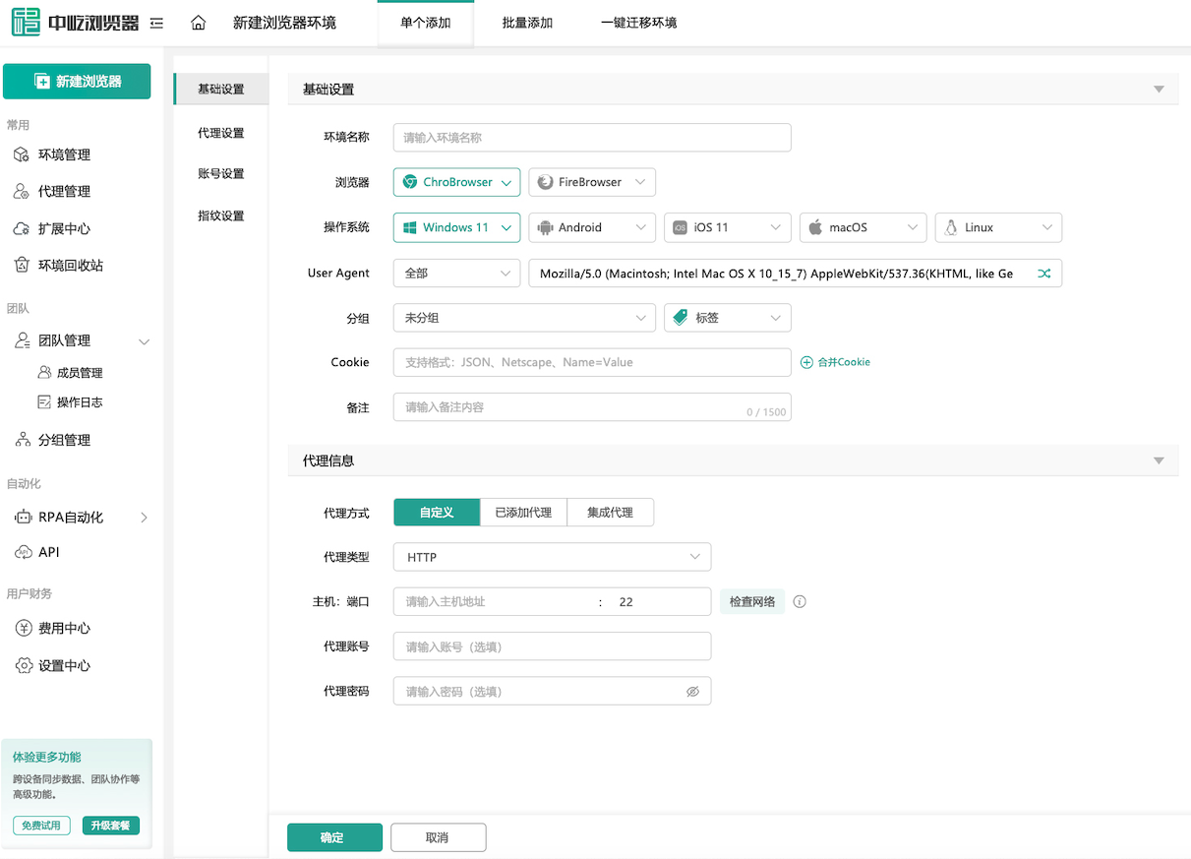Click the 免费试用 button
The width and height of the screenshot is (1191, 859).
coord(41,826)
